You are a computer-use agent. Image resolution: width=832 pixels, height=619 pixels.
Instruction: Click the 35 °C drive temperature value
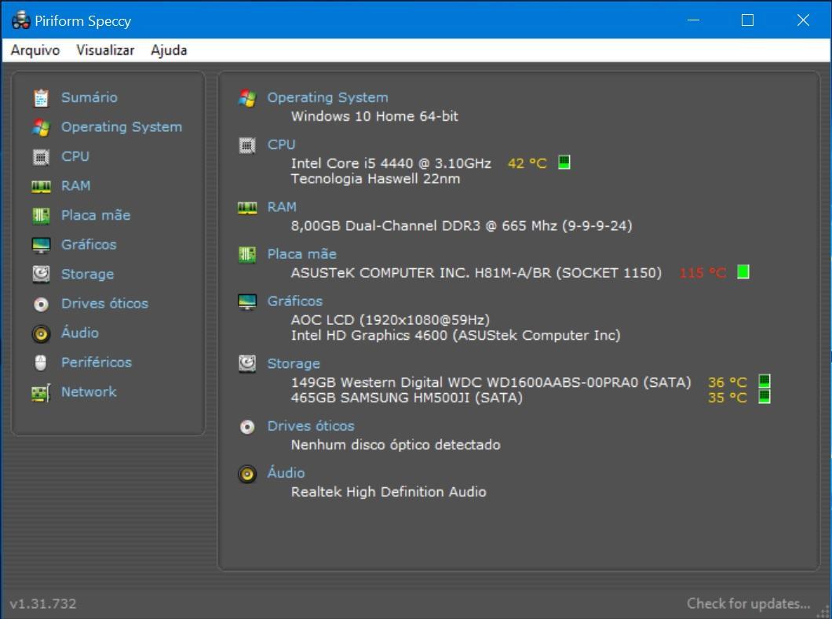pos(728,398)
